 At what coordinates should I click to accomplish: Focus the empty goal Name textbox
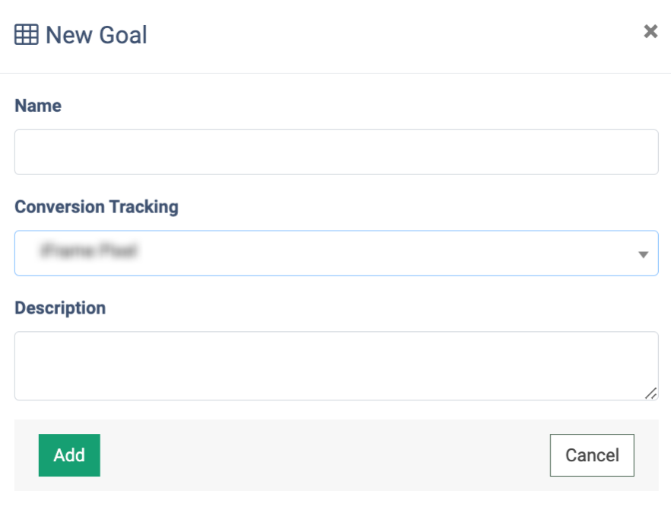(x=335, y=152)
